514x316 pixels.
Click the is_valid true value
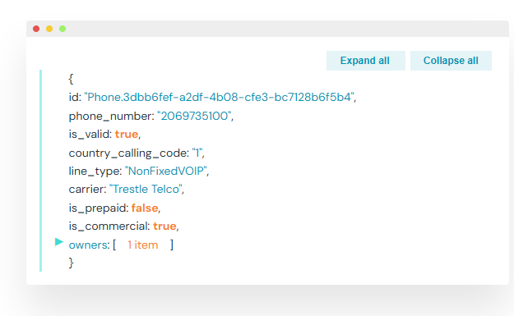[x=126, y=134]
